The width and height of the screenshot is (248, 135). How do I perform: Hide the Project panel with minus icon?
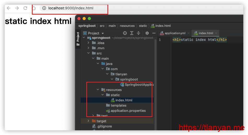click(154, 33)
